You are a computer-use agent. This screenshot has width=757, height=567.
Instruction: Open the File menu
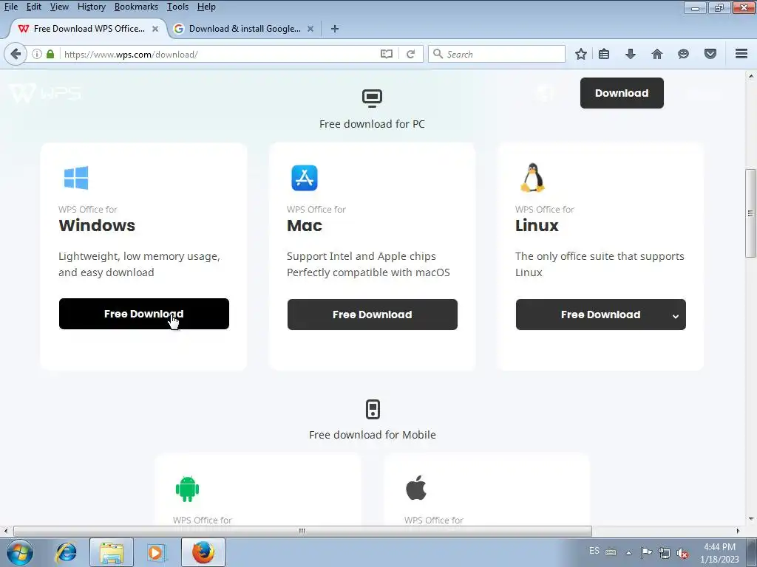pyautogui.click(x=11, y=7)
